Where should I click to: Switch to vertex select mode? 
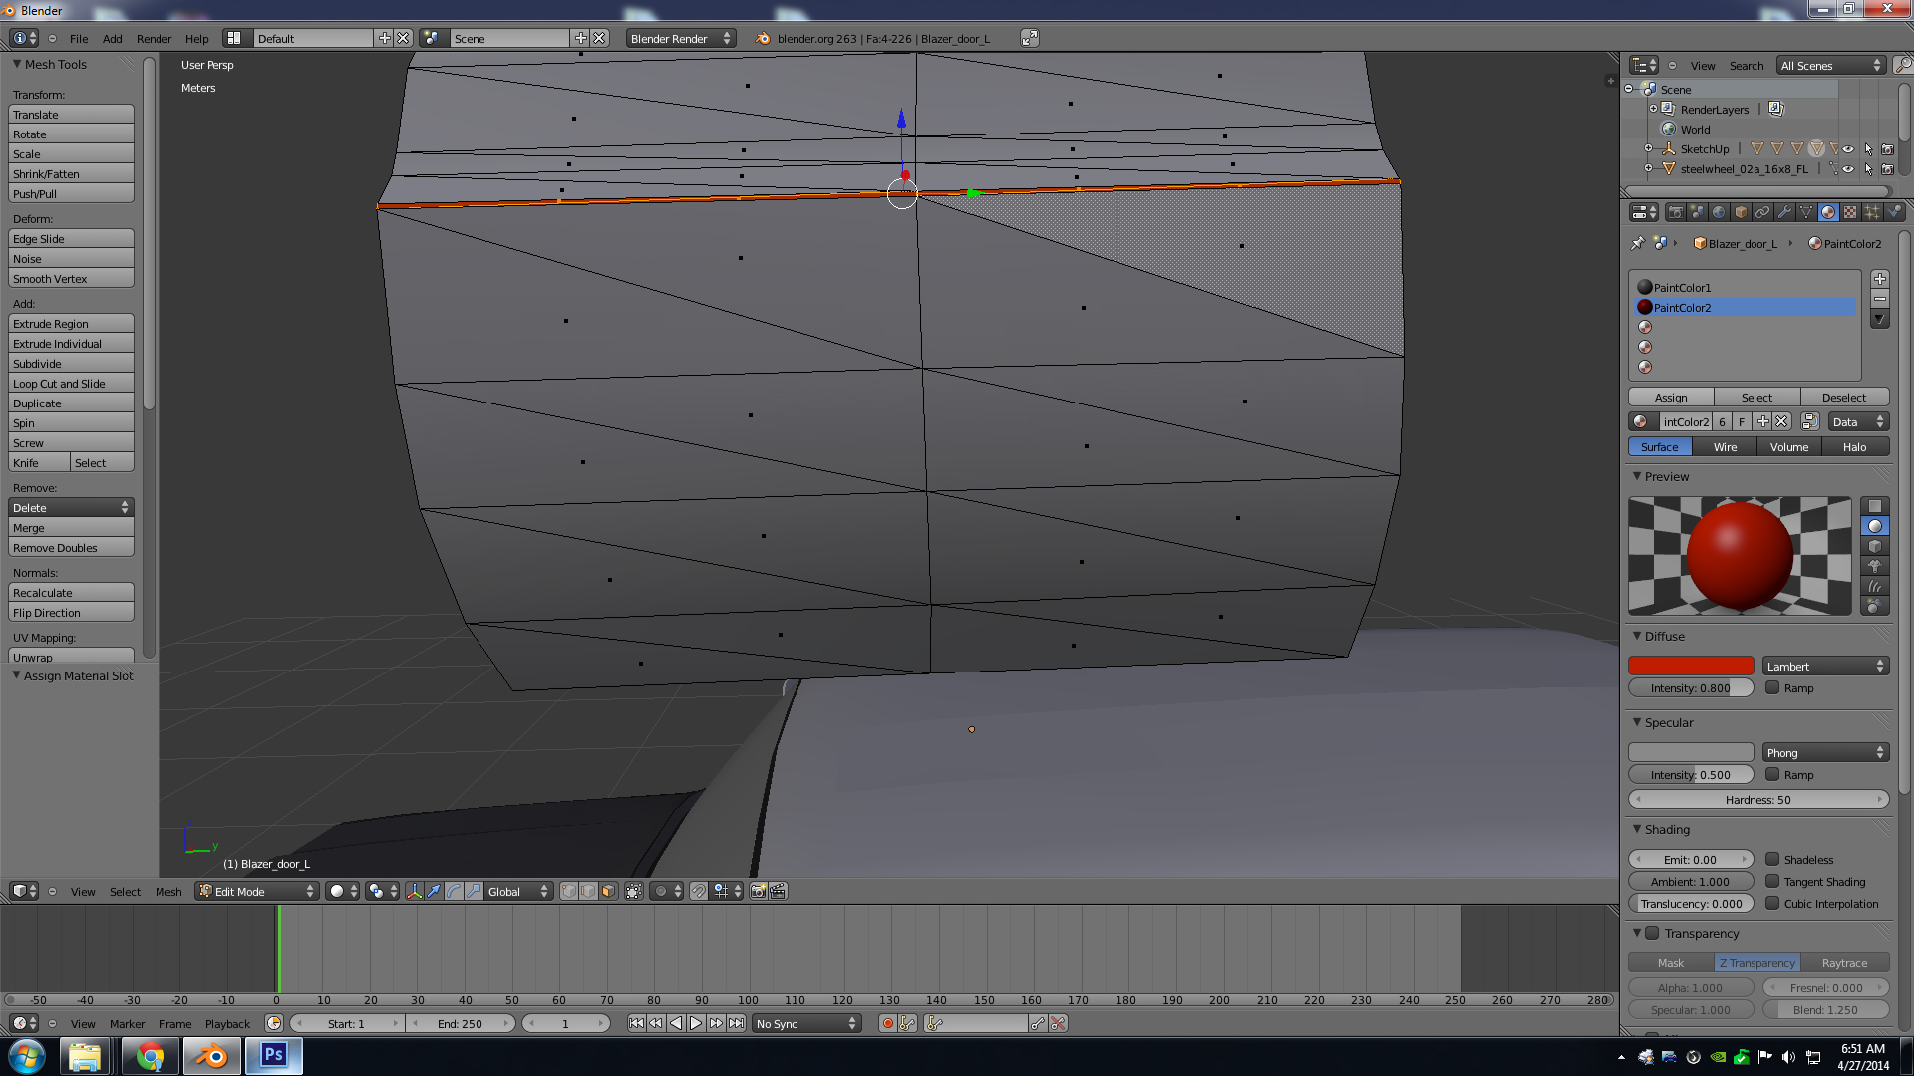[x=568, y=891]
